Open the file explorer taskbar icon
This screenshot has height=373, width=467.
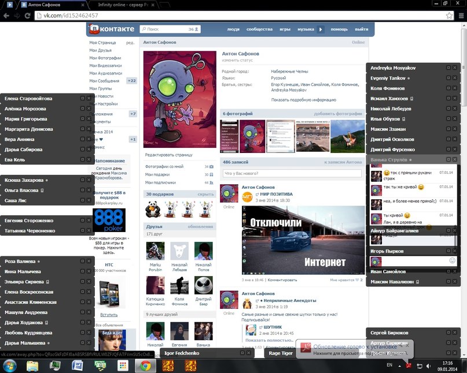click(32, 366)
